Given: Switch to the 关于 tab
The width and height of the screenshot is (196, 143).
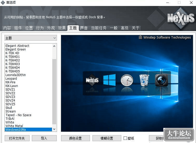Looking at the screenshot, I should 136,28.
